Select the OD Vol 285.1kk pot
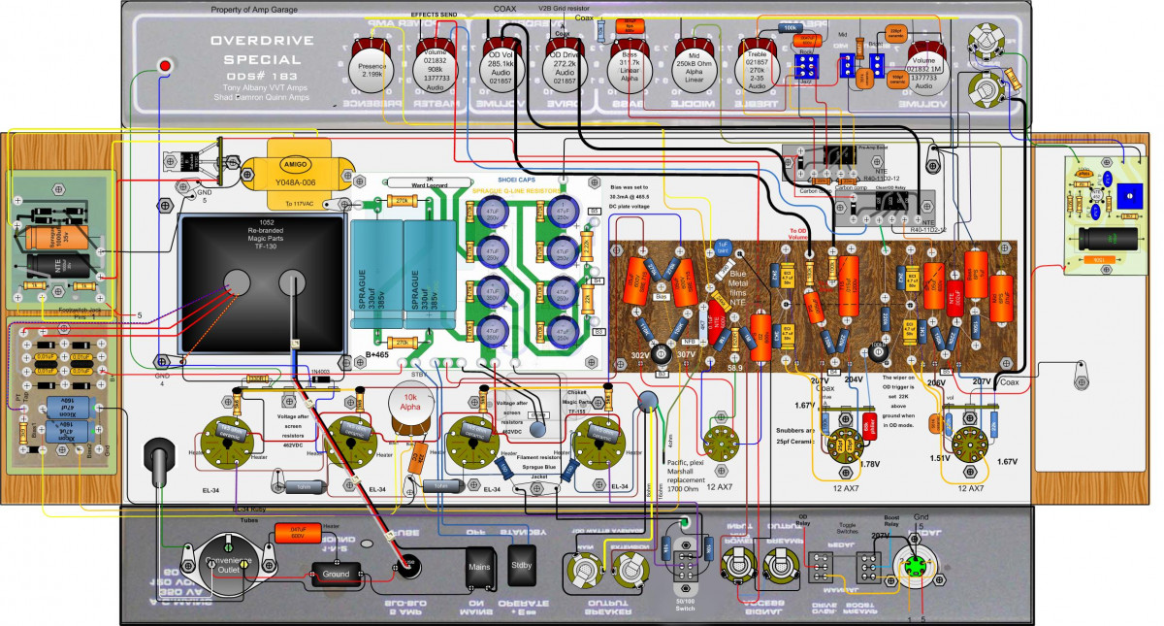Image resolution: width=1164 pixels, height=626 pixels. point(501,67)
